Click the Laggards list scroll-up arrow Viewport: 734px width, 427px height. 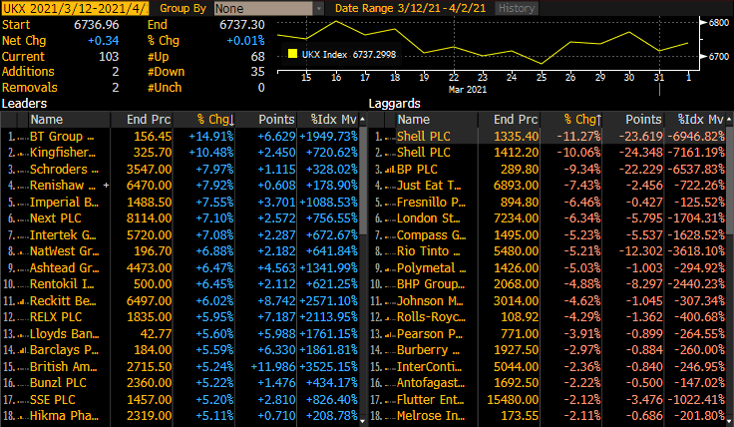point(729,120)
